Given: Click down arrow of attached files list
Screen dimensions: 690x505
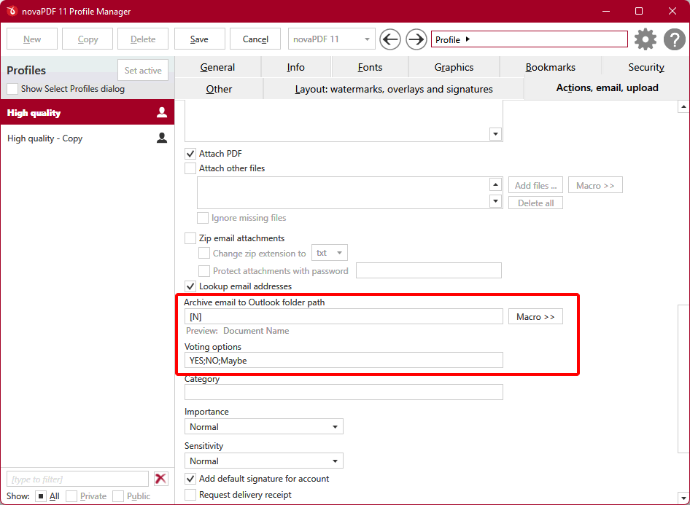Looking at the screenshot, I should coord(495,201).
